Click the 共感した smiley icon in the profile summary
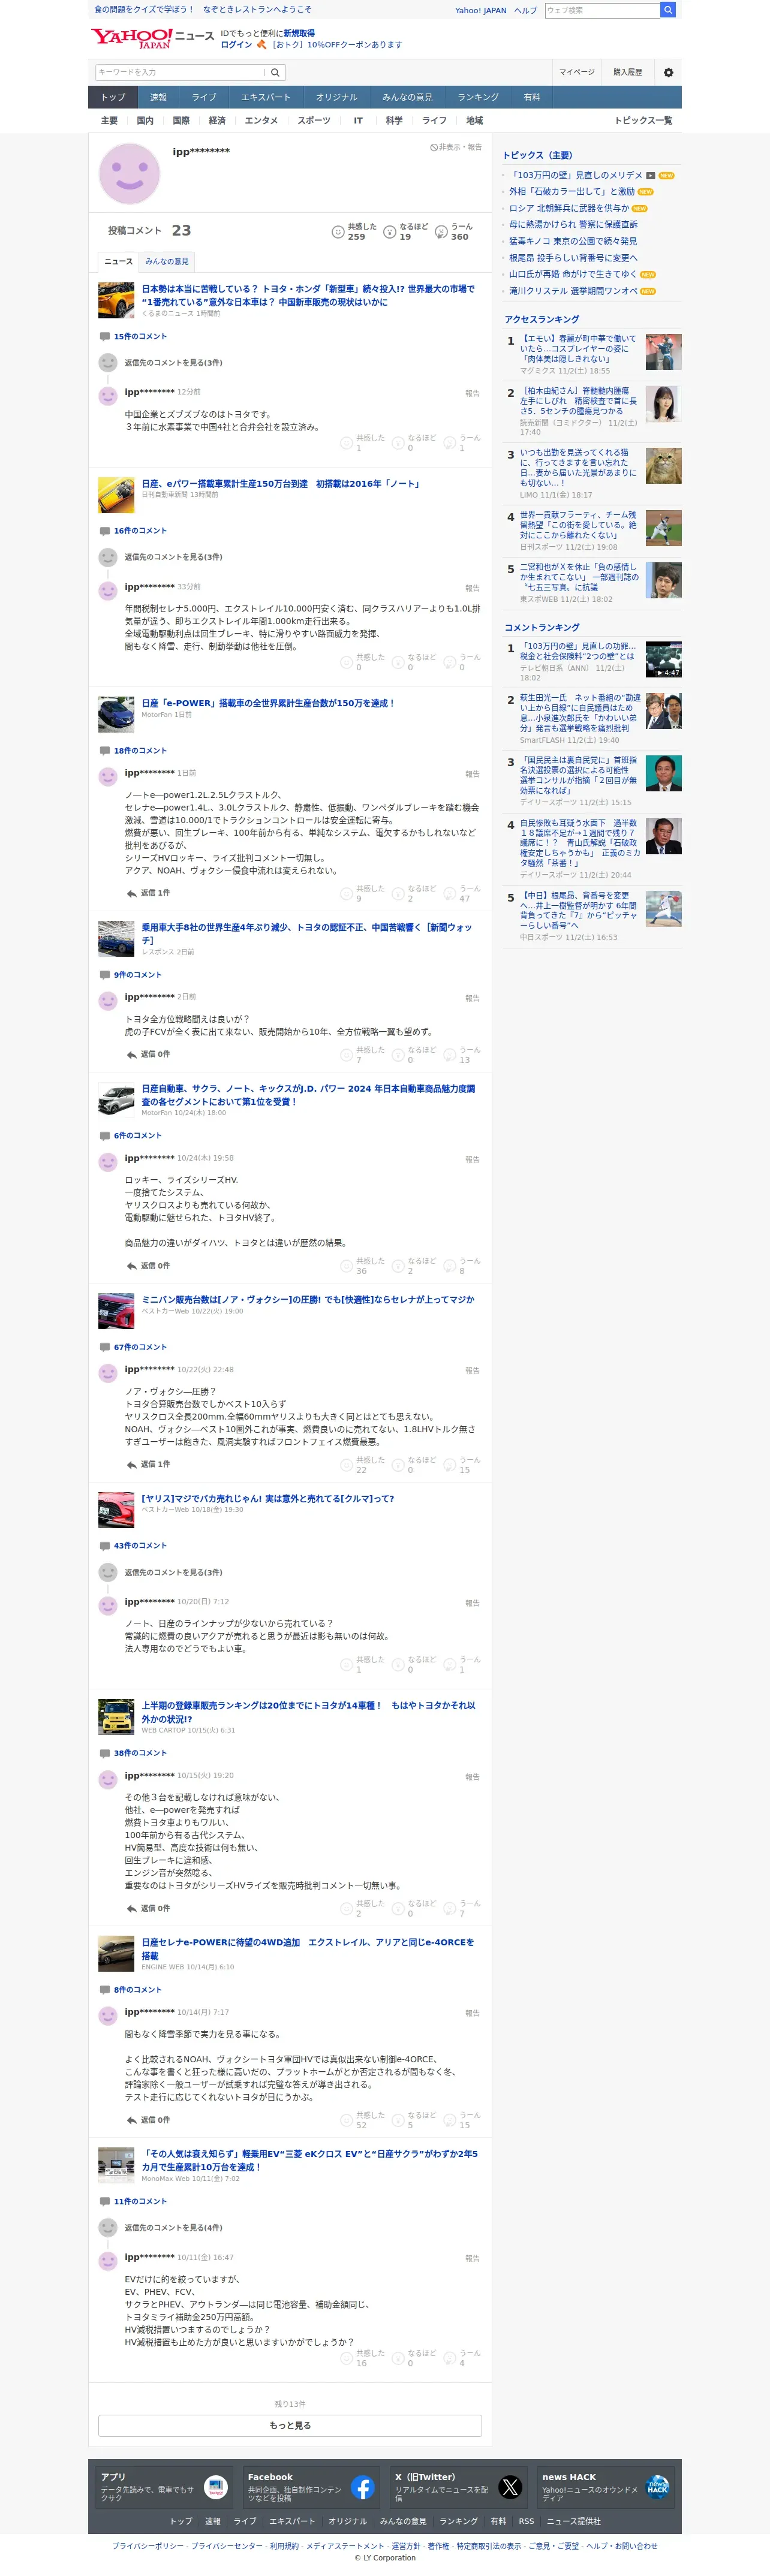The width and height of the screenshot is (770, 2576). point(338,232)
